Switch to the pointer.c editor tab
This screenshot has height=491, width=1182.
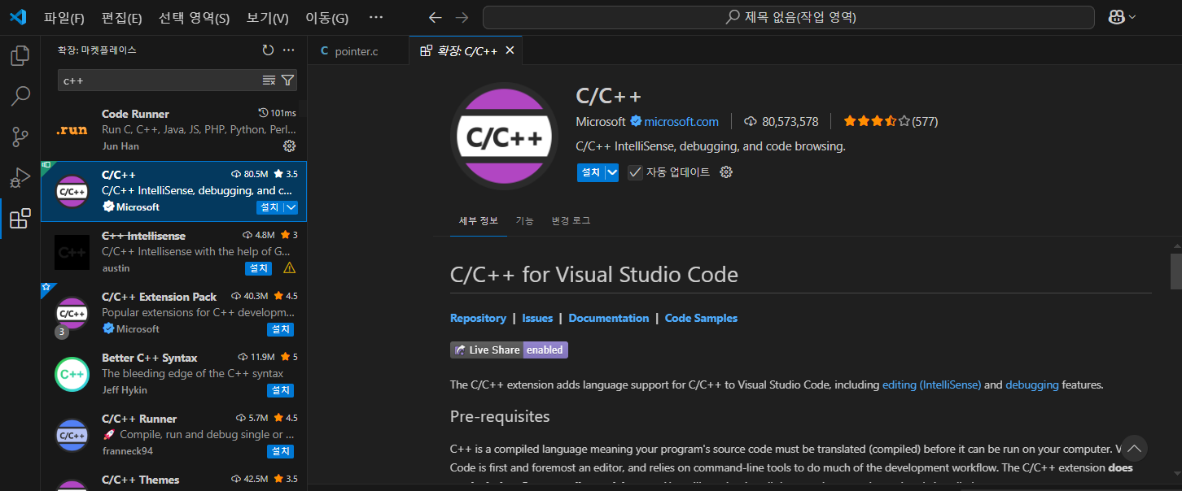pyautogui.click(x=358, y=51)
